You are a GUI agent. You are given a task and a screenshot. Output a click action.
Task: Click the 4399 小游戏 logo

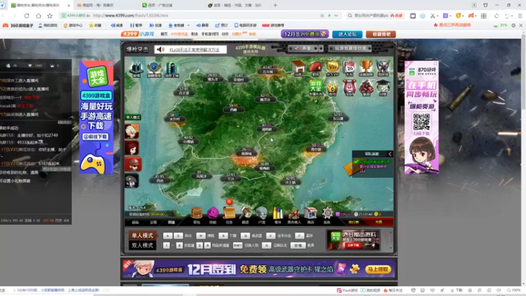pyautogui.click(x=137, y=34)
